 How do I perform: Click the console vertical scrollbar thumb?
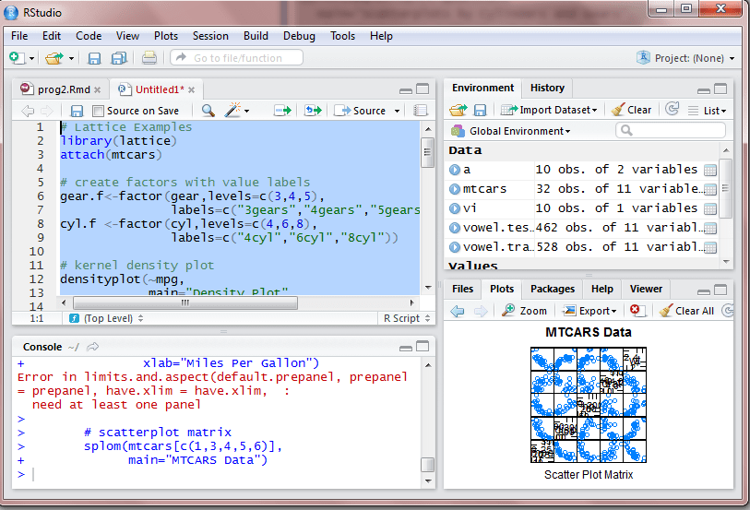pyautogui.click(x=428, y=465)
